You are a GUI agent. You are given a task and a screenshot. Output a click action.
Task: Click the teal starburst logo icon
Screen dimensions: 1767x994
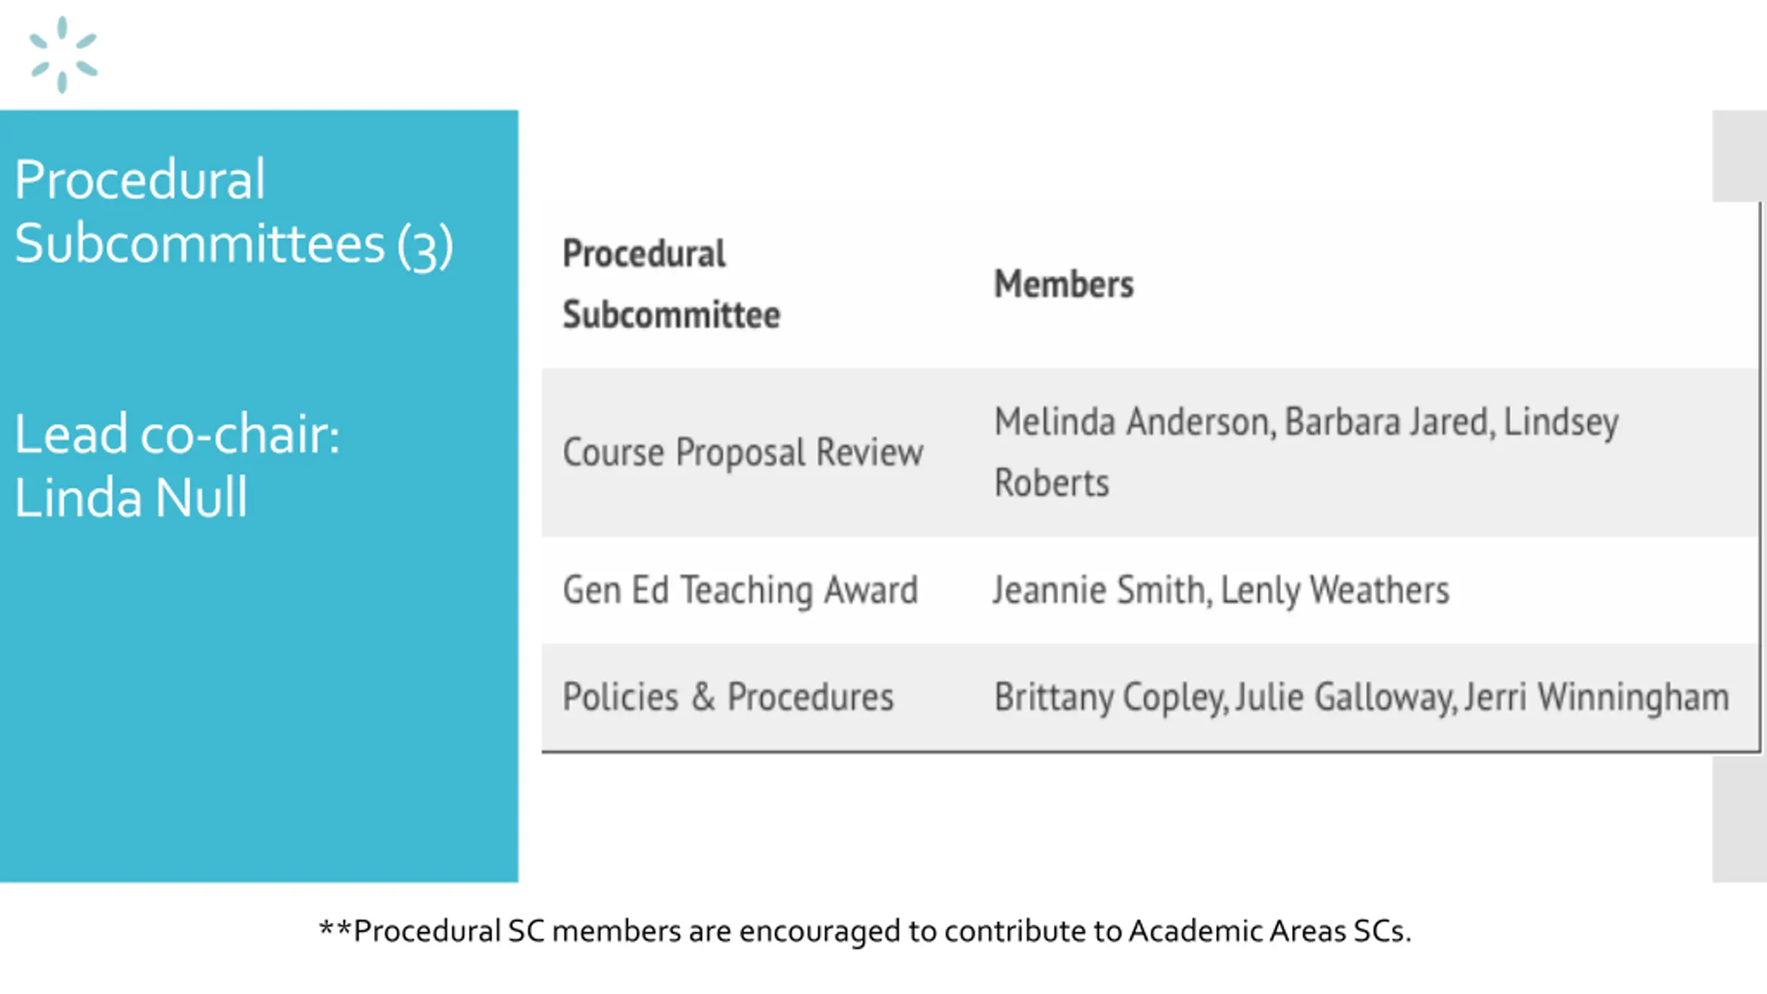click(63, 55)
